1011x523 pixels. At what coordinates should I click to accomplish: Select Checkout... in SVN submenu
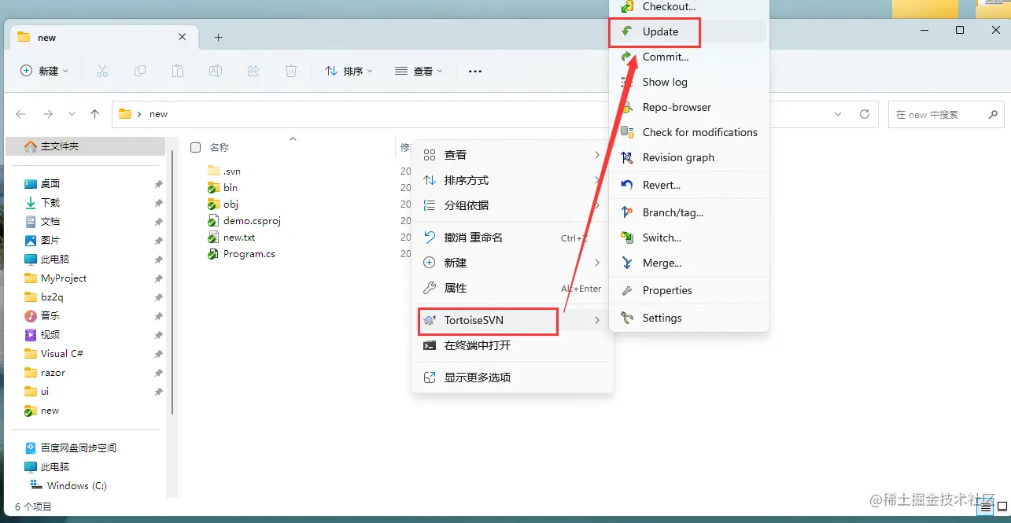pos(689,8)
